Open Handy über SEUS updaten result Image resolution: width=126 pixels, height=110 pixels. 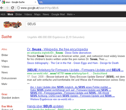click(45, 106)
